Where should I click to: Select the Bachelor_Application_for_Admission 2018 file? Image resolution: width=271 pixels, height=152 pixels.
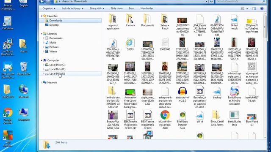tap(199, 98)
